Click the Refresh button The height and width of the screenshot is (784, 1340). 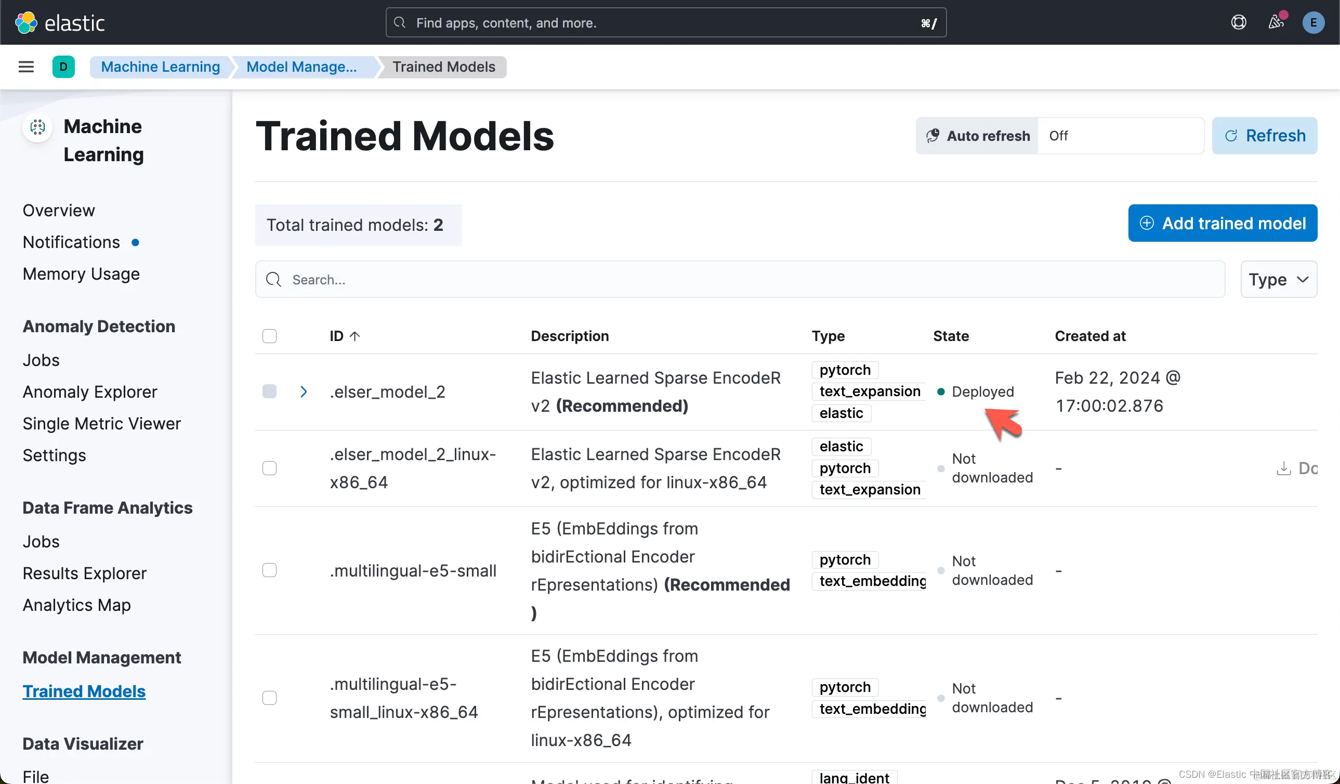click(x=1265, y=136)
